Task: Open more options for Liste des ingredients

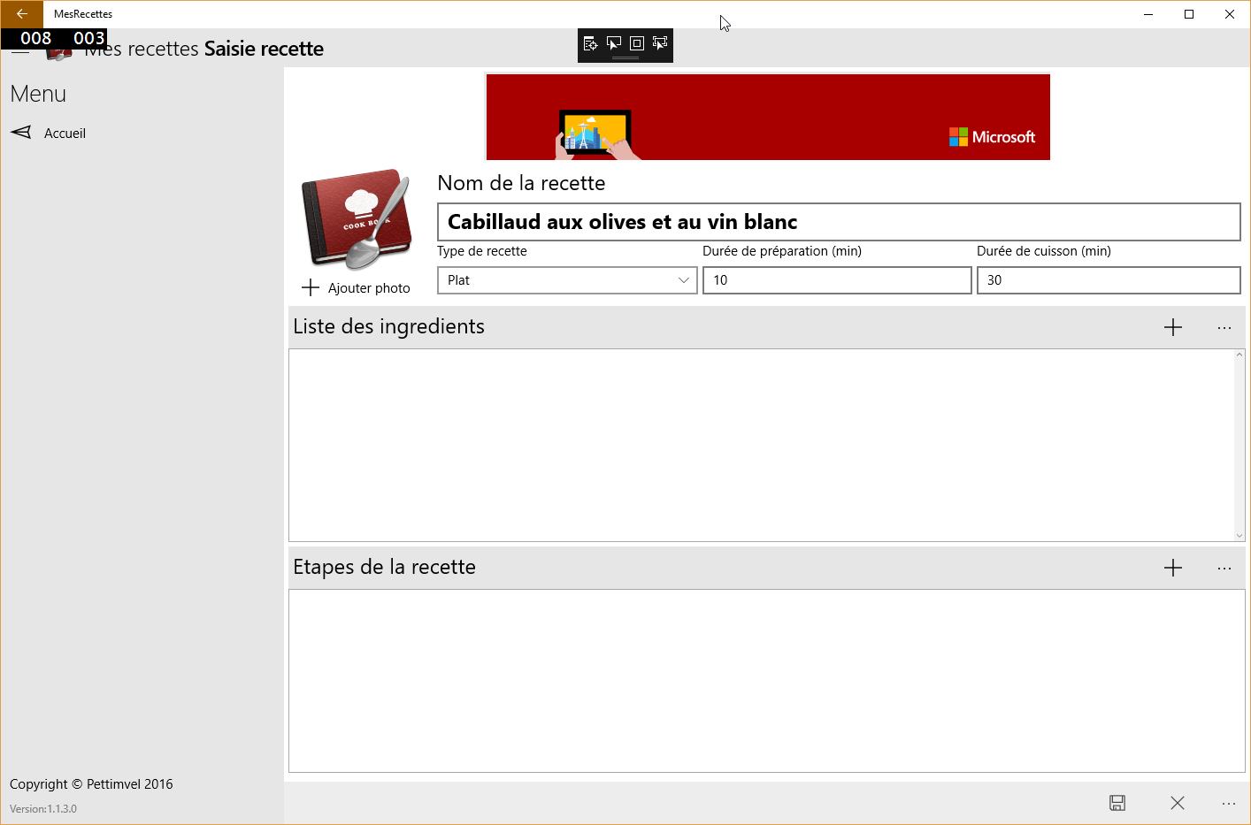Action: coord(1224,327)
